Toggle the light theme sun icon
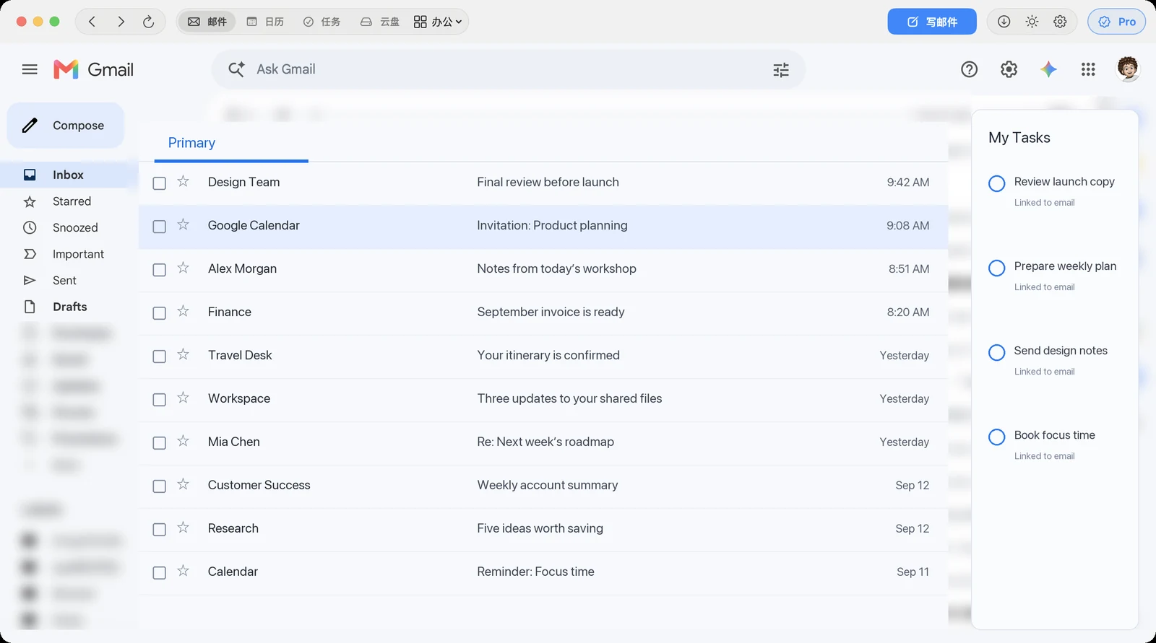The image size is (1156, 643). (x=1032, y=22)
